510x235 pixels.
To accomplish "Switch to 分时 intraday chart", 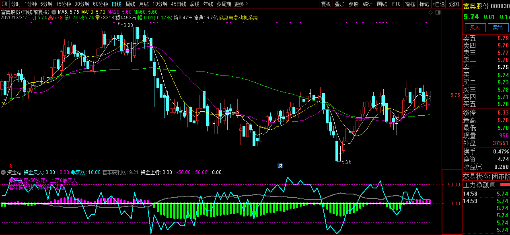I will pyautogui.click(x=16, y=4).
